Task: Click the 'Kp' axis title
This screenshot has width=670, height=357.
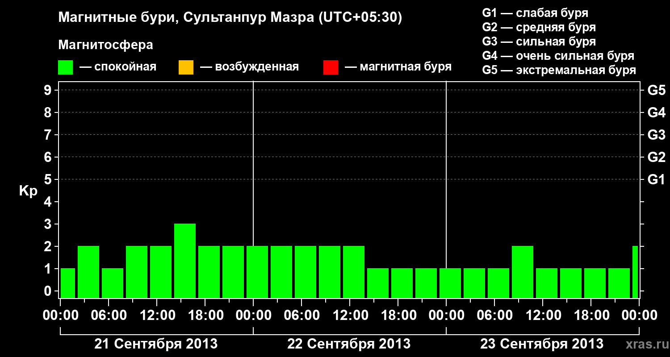Action: 28,191
